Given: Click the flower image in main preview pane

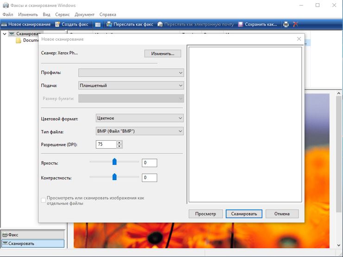Looking at the screenshot, I should 201,235.
